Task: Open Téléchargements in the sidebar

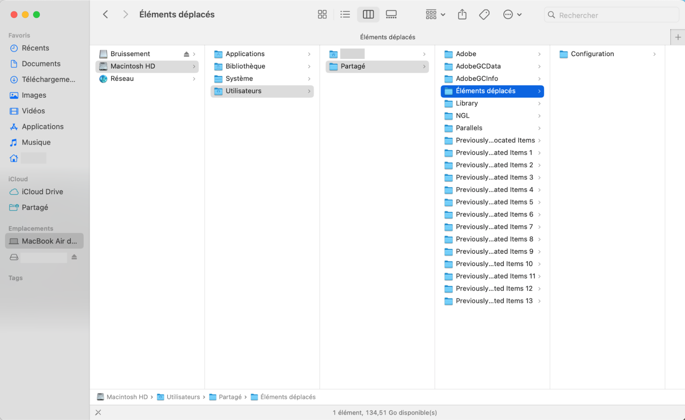Action: click(x=42, y=79)
